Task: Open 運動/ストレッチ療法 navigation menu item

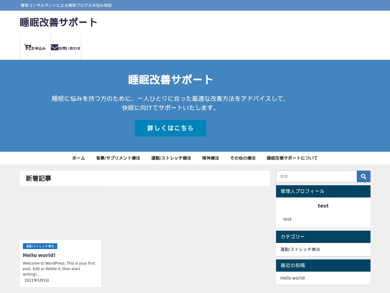Action: point(171,158)
